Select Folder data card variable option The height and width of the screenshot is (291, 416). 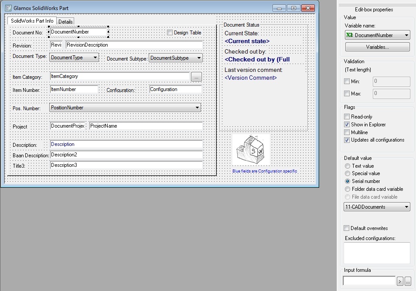347,189
